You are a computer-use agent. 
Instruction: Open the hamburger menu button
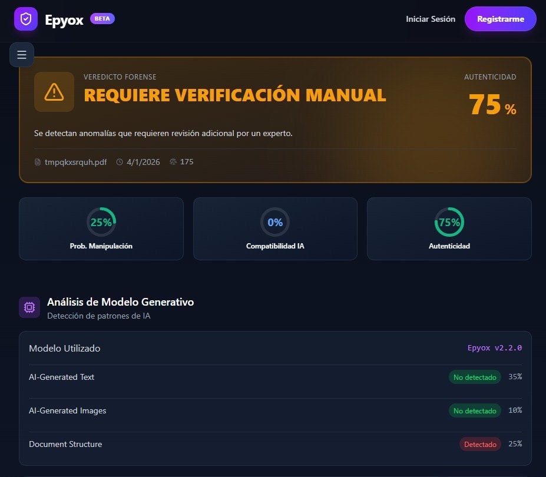click(x=22, y=55)
